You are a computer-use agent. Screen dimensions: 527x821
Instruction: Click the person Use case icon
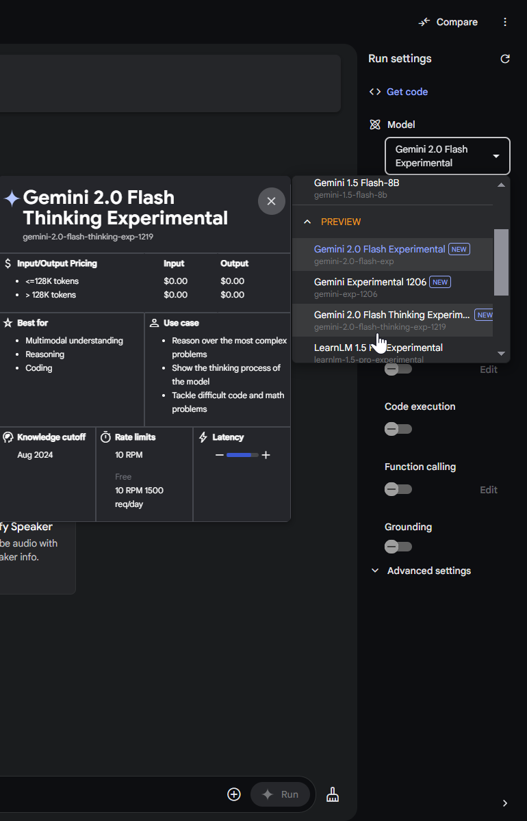click(155, 323)
